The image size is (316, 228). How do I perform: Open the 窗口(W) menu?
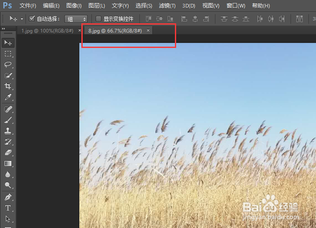click(x=236, y=5)
